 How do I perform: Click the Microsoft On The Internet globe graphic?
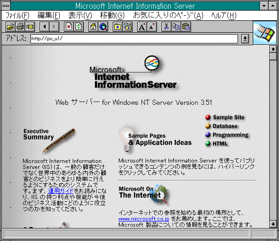click(x=160, y=194)
